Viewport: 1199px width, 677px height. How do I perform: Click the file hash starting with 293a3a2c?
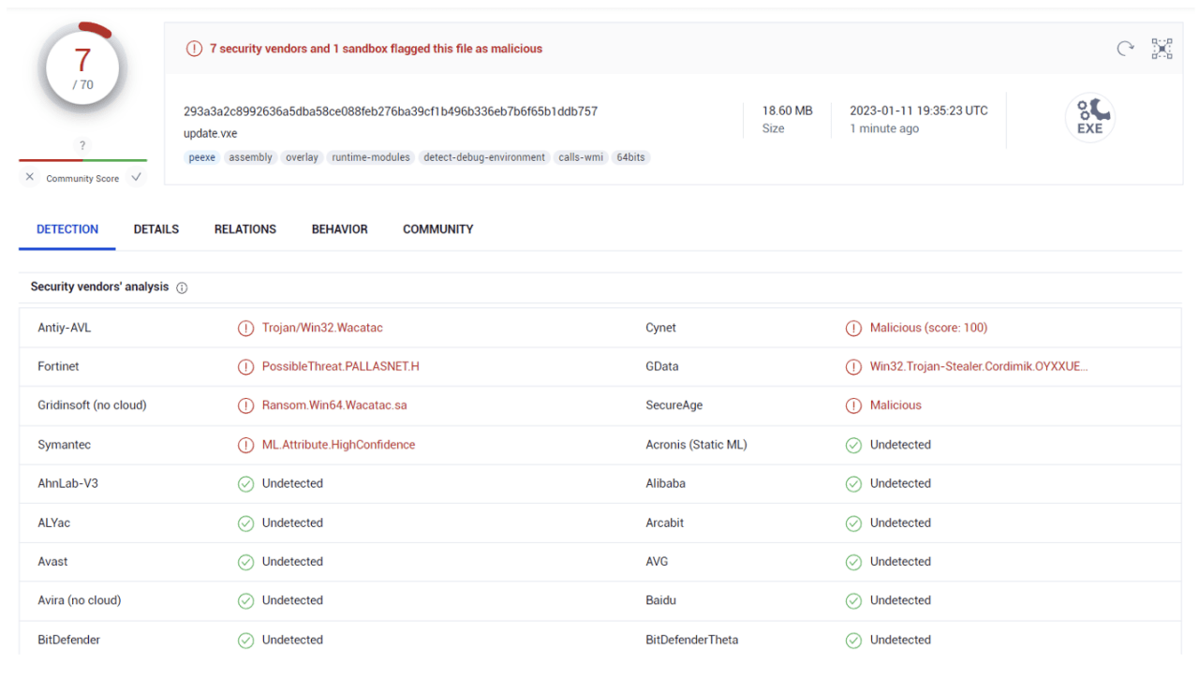391,111
